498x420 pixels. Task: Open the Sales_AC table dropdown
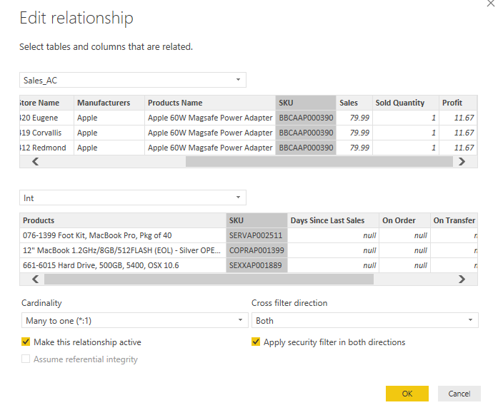coord(133,80)
